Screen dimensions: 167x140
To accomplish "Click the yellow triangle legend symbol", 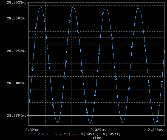I will coord(43,134).
